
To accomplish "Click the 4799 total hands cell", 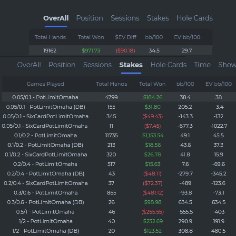I will click(x=111, y=97).
